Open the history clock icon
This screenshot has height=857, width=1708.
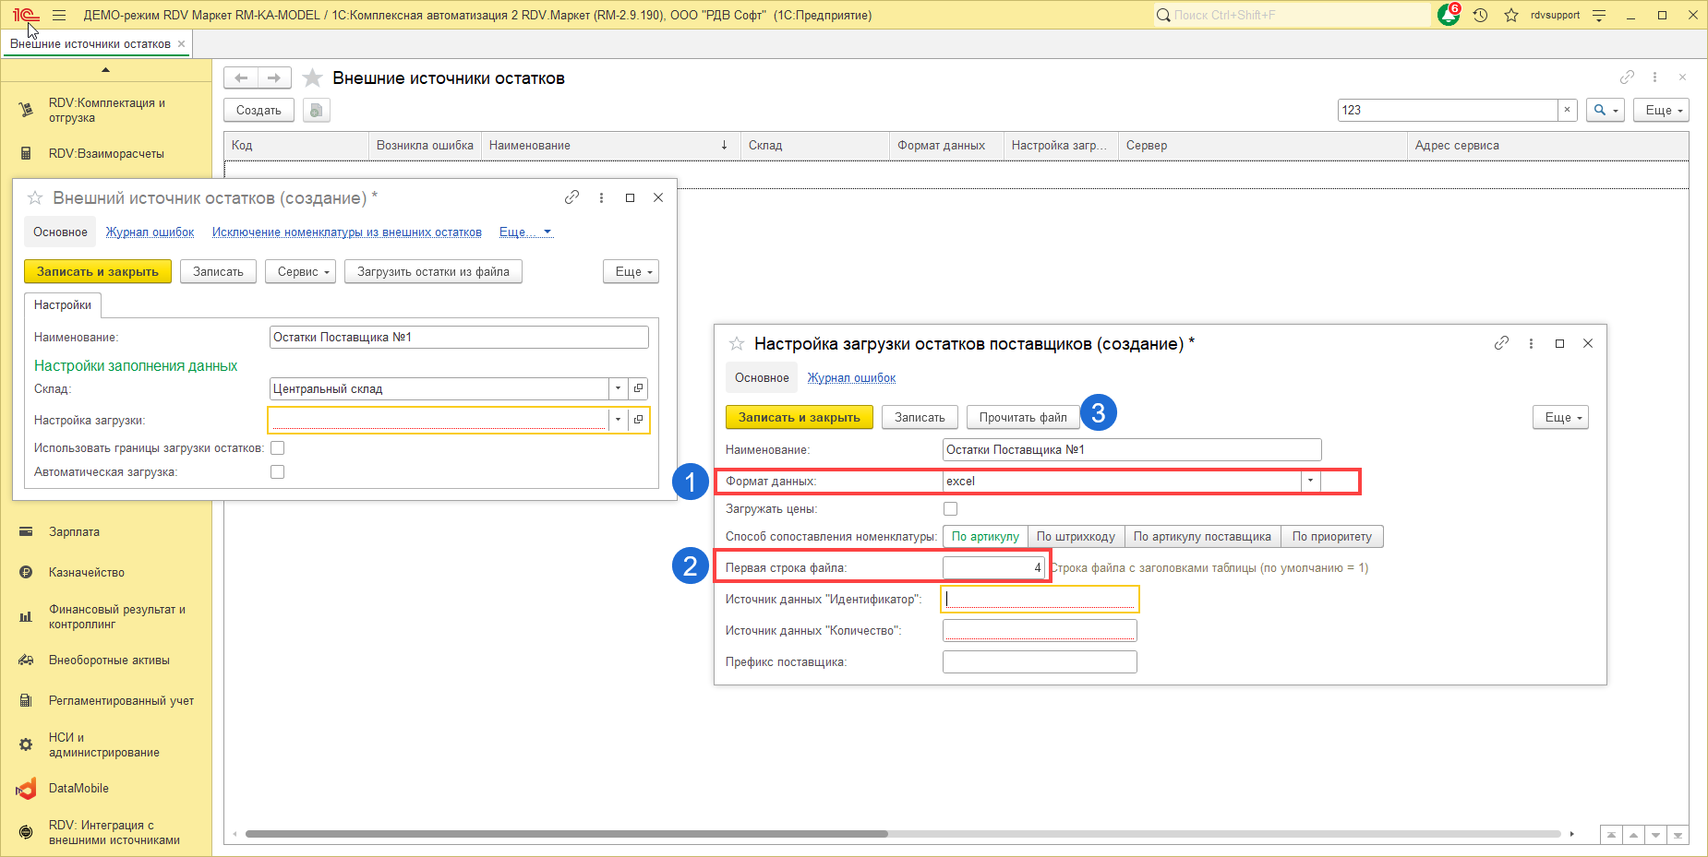point(1481,16)
